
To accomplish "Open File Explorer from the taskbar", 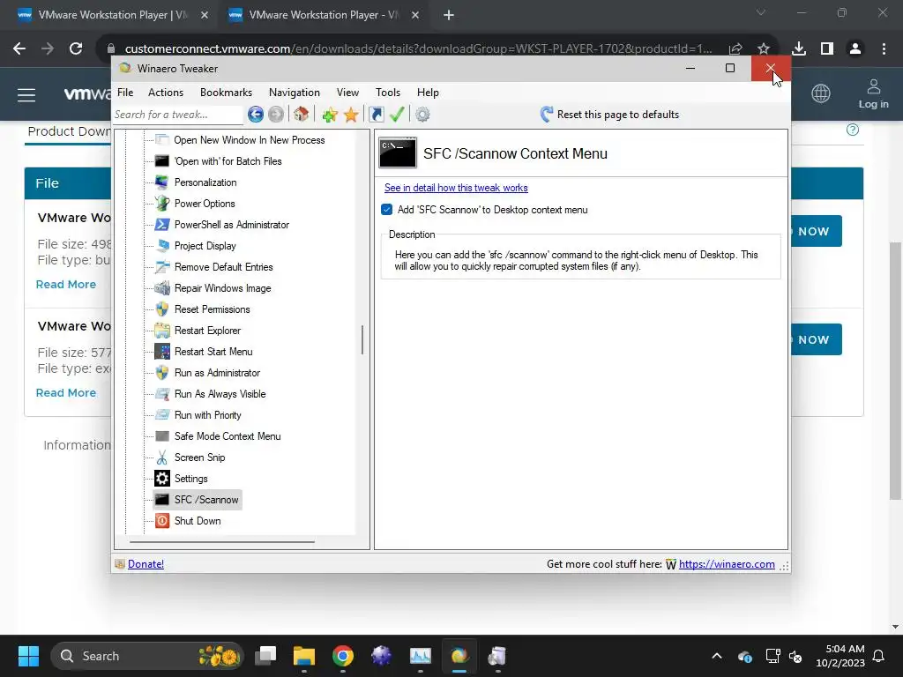I will [x=304, y=656].
